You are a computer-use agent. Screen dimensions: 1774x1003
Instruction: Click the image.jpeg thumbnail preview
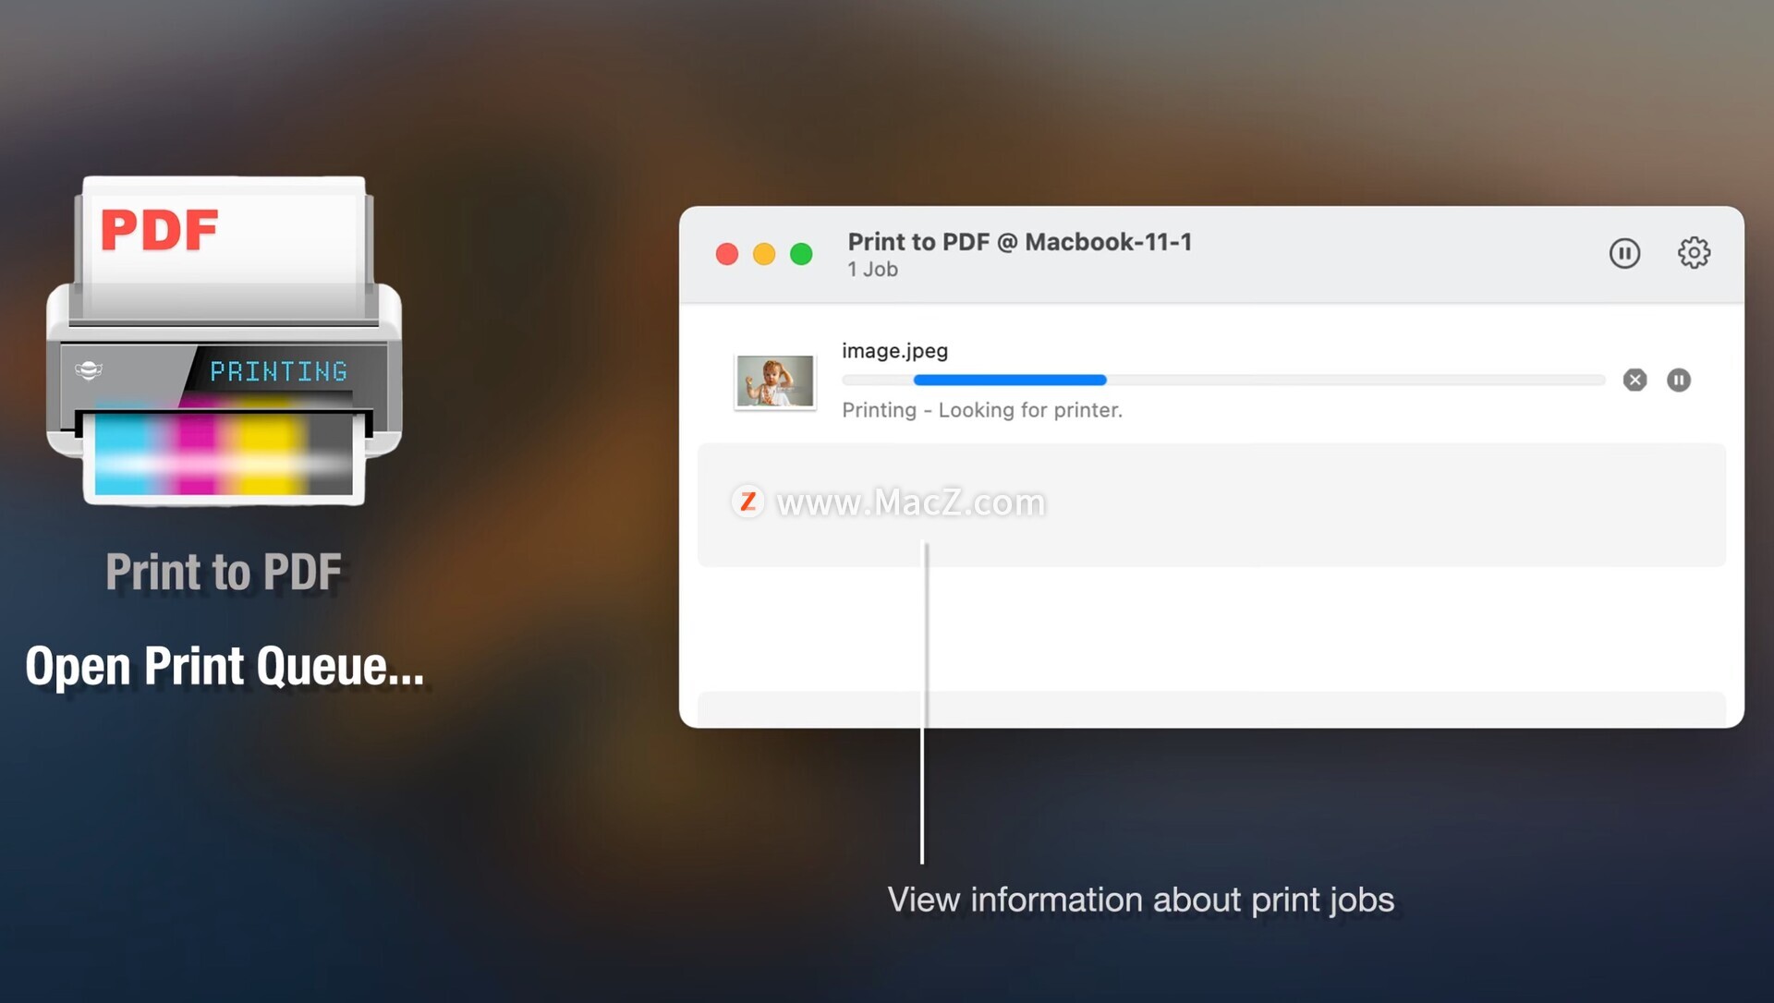[774, 381]
